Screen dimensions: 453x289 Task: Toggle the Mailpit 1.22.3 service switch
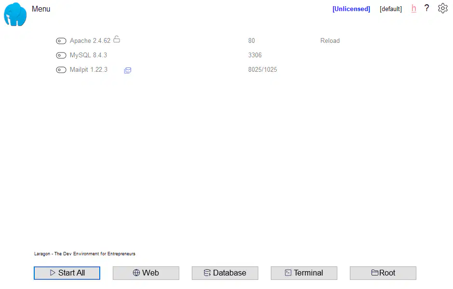(x=61, y=70)
